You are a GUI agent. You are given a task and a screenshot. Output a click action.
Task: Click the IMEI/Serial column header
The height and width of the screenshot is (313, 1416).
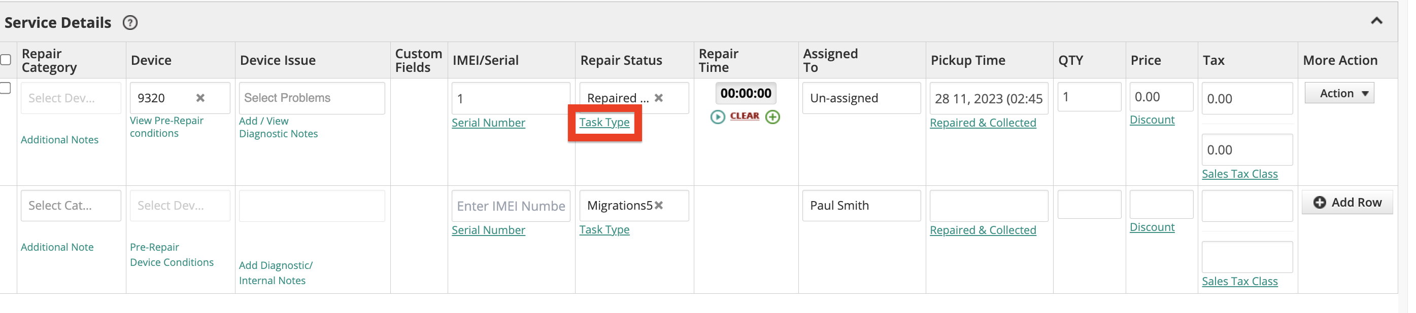tap(485, 60)
